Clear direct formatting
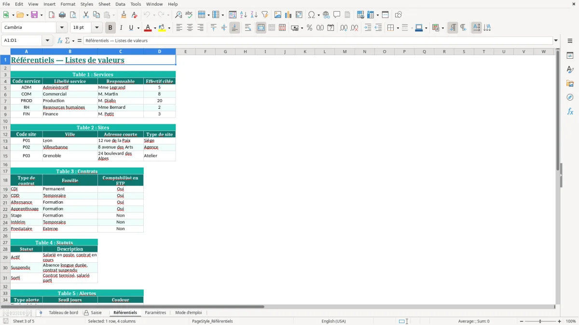The height and width of the screenshot is (325, 579). pos(134,15)
